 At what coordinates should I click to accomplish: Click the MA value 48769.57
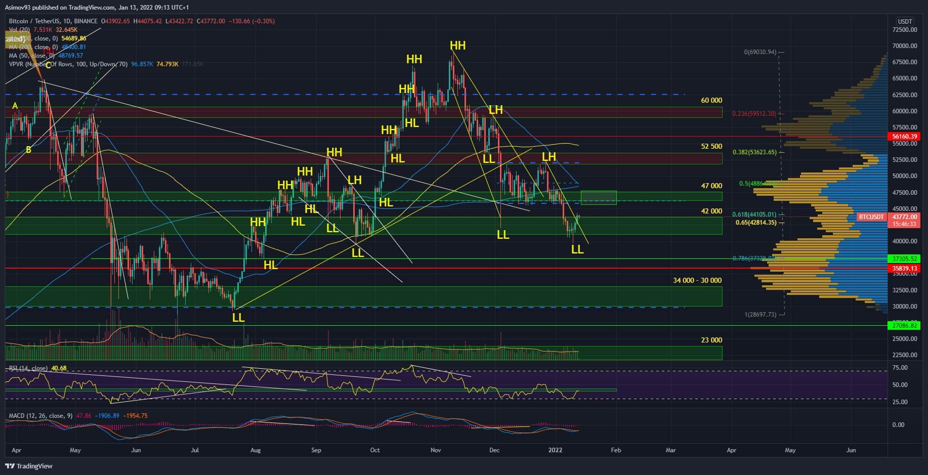pyautogui.click(x=71, y=56)
